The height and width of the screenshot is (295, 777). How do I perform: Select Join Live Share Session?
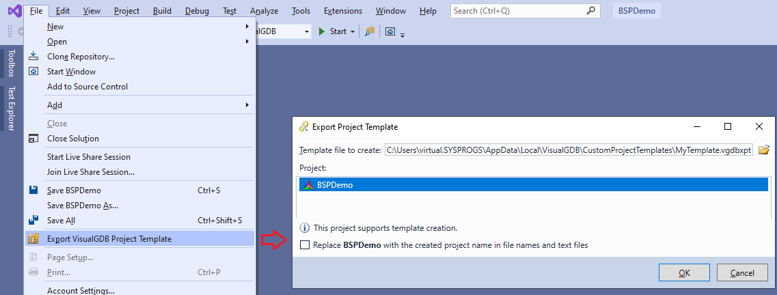click(140, 172)
